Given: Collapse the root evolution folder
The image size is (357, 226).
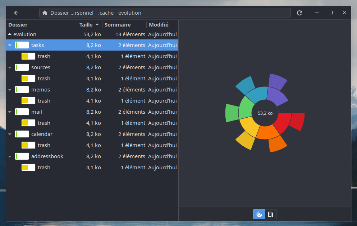Looking at the screenshot, I should (10, 34).
